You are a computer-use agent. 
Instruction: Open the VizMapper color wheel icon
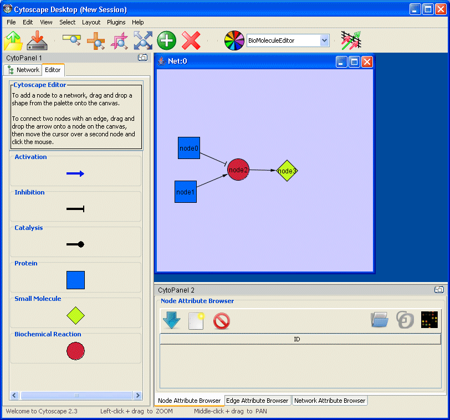click(x=234, y=40)
